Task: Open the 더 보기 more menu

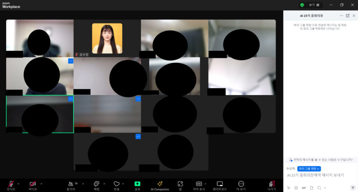Action: tap(241, 184)
